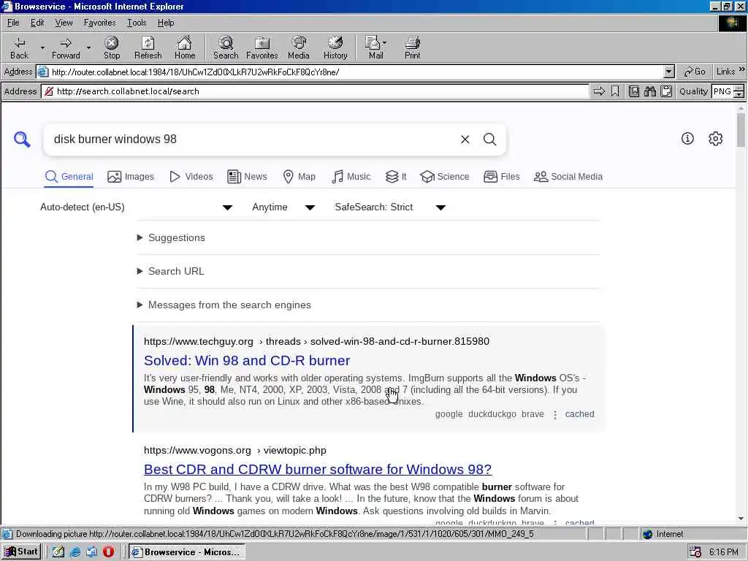Open Browservice bookmarks list icon
The image size is (748, 561).
point(633,91)
